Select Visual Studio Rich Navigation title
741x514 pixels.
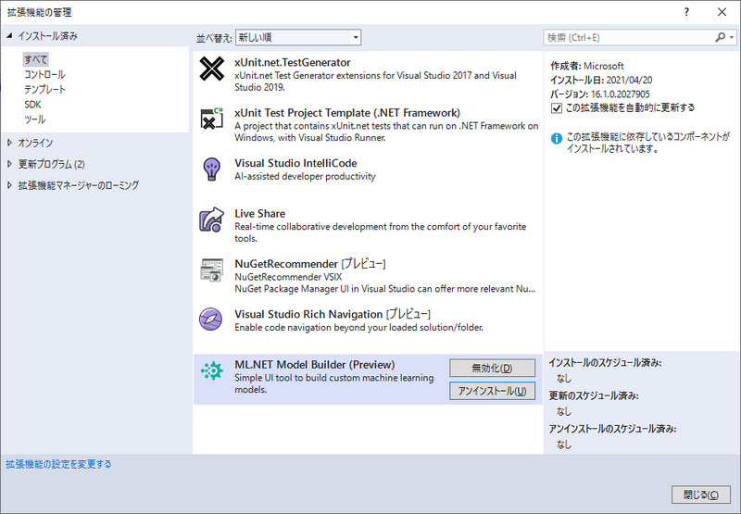point(333,314)
